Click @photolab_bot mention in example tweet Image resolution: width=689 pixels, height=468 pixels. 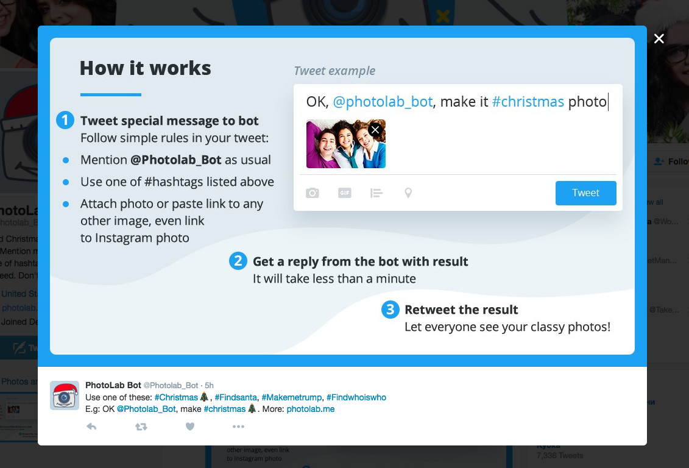[383, 102]
